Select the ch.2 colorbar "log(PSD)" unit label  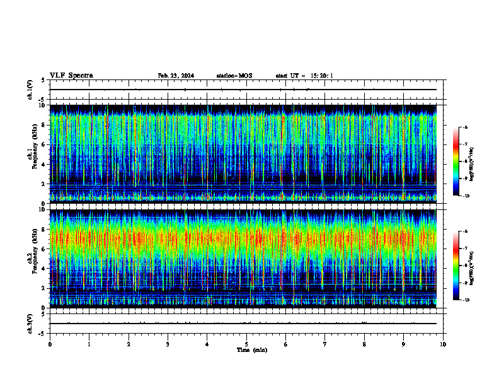(x=472, y=269)
